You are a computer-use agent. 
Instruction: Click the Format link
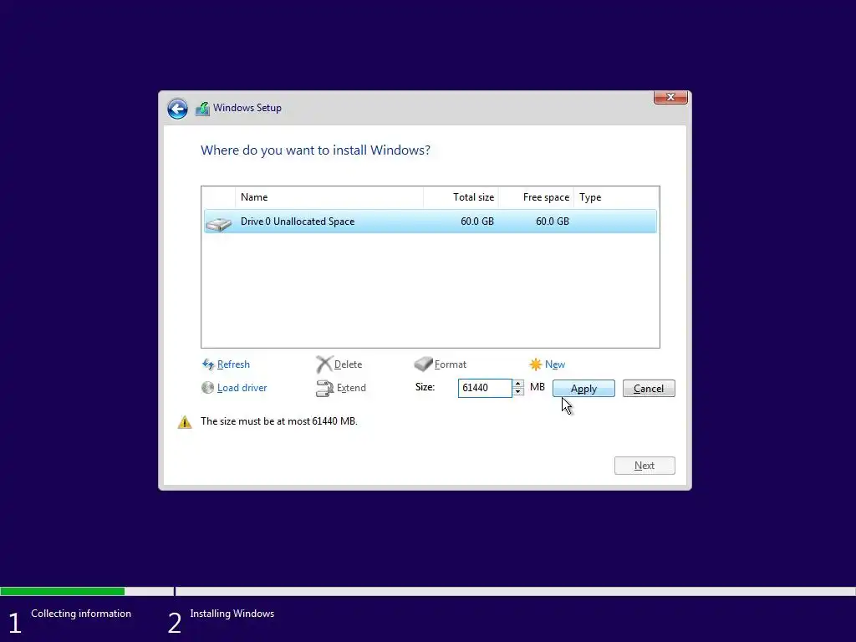click(x=451, y=364)
